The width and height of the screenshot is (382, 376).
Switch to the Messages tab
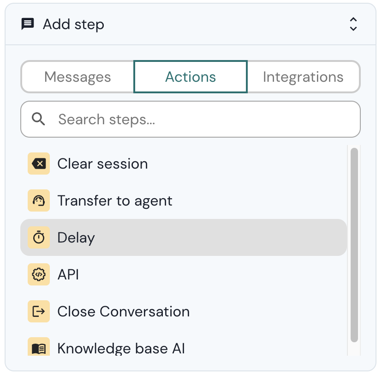click(x=77, y=77)
